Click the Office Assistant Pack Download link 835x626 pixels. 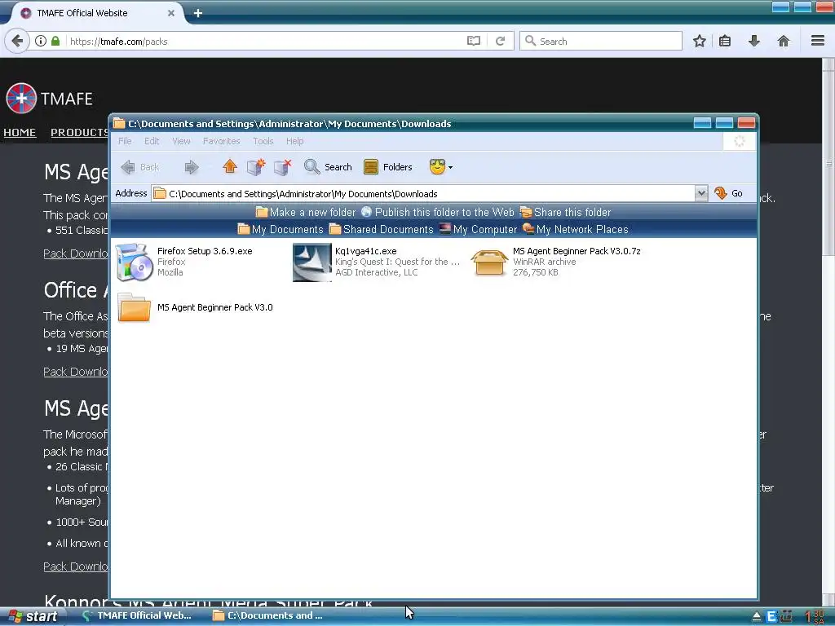pyautogui.click(x=76, y=372)
